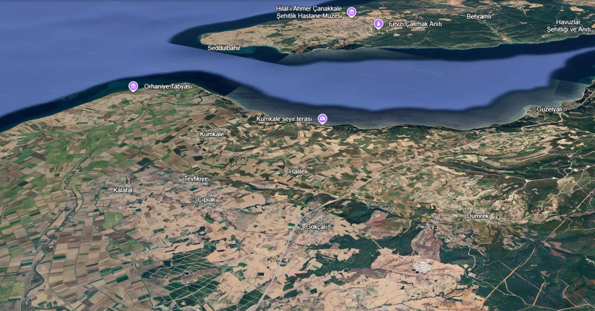Select the Fevzi Çakmak Anıtı text label
Image resolution: width=595 pixels, height=311 pixels.
[x=416, y=23]
